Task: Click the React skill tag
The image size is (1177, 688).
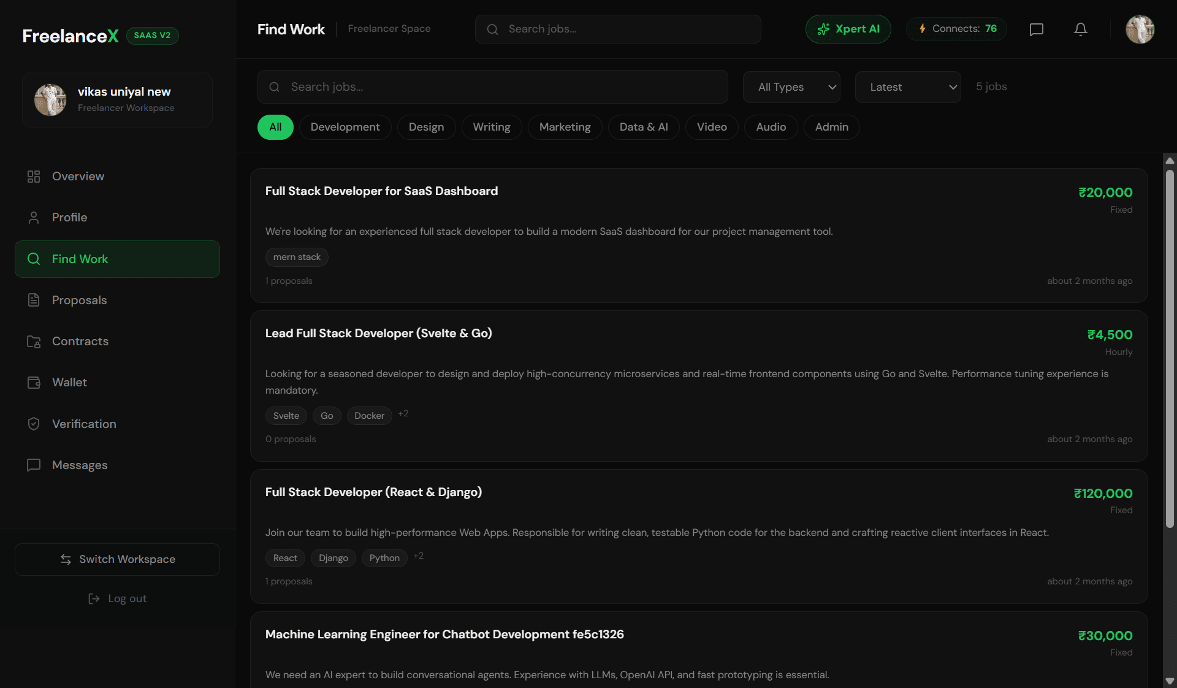Action: pos(285,558)
